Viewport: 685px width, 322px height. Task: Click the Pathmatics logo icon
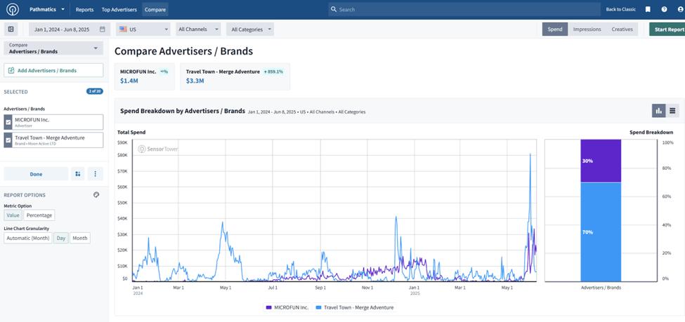coord(13,10)
